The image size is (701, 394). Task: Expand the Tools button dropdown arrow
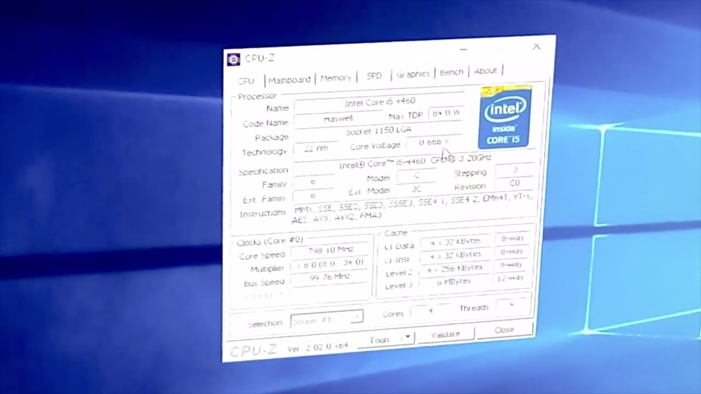click(x=407, y=338)
